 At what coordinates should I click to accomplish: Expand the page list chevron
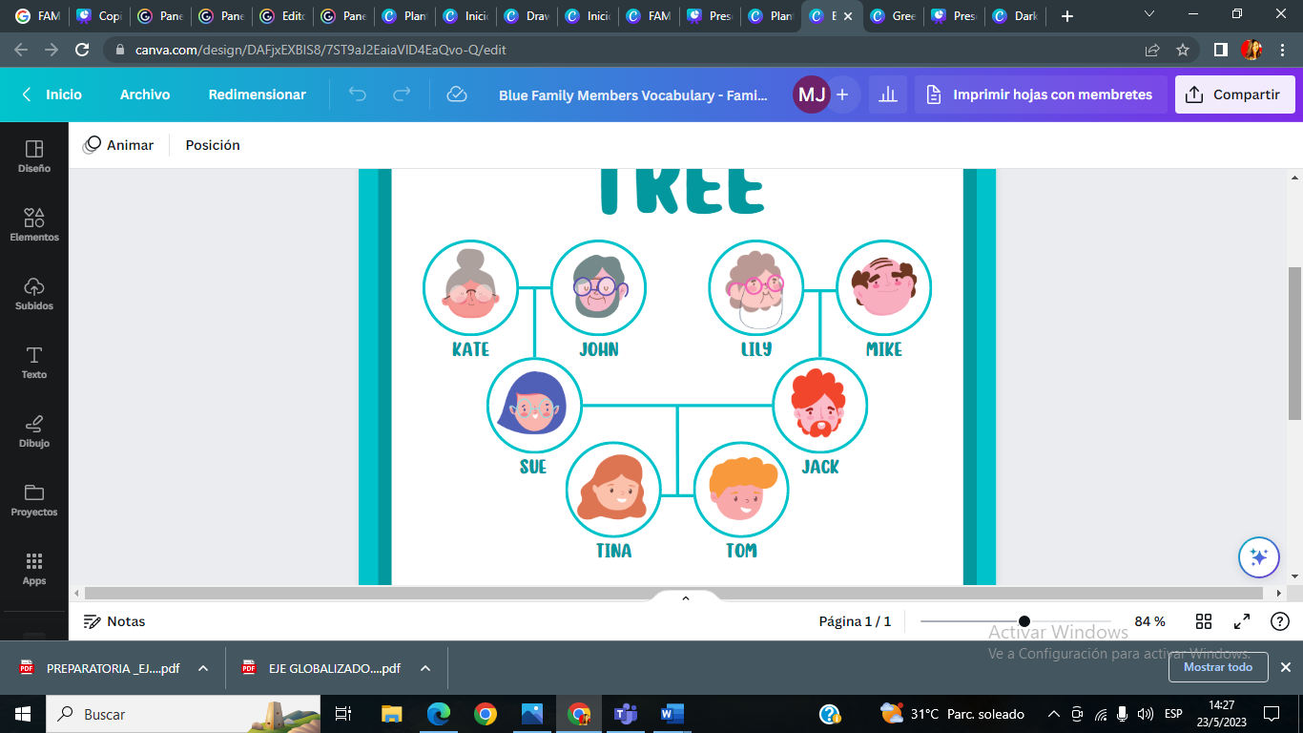click(685, 598)
